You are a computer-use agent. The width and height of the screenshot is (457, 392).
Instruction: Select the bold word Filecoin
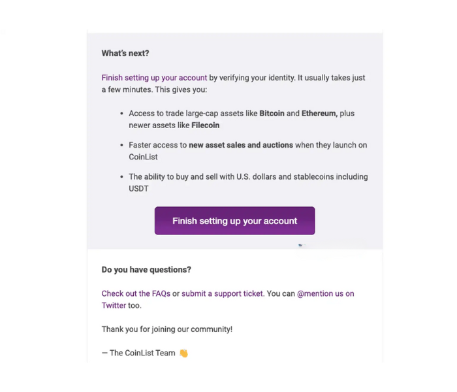click(205, 125)
